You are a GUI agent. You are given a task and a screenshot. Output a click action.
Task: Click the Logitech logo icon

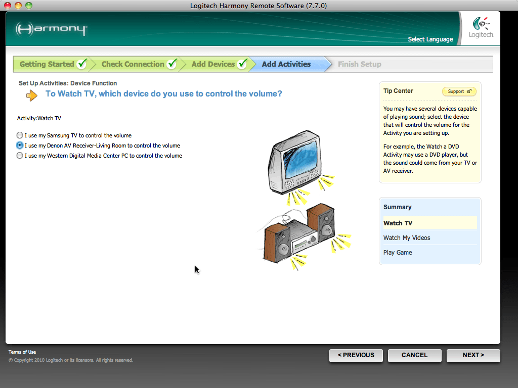click(x=480, y=25)
